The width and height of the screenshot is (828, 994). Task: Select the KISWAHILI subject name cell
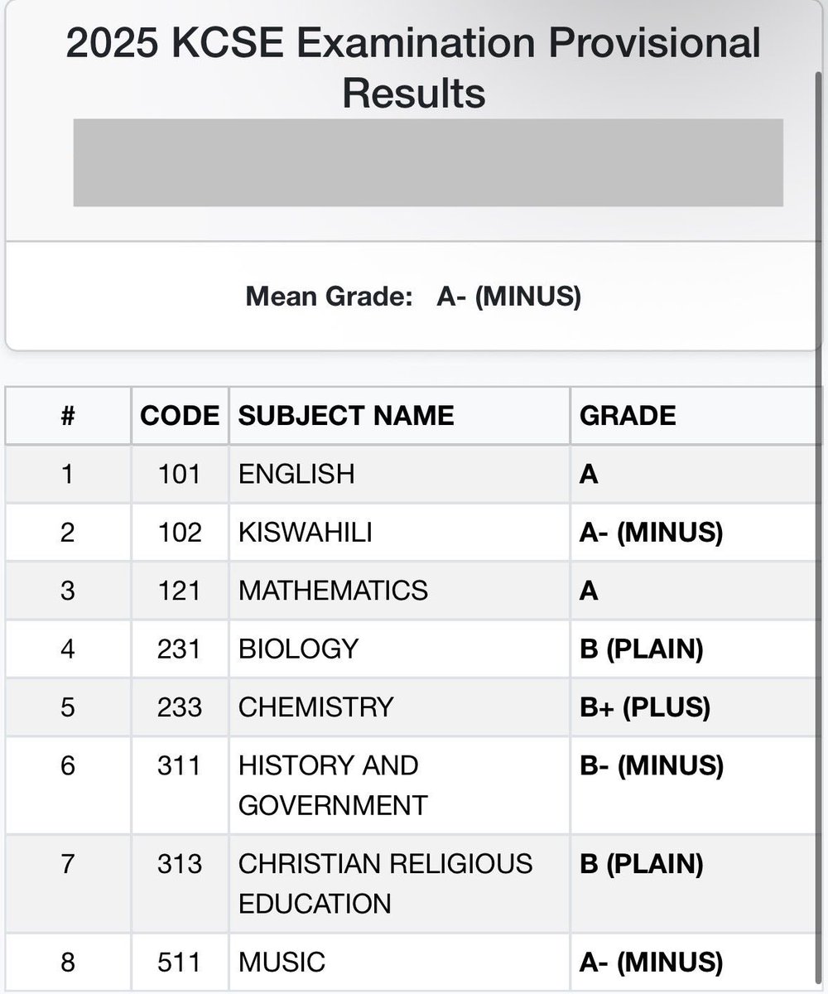click(400, 532)
